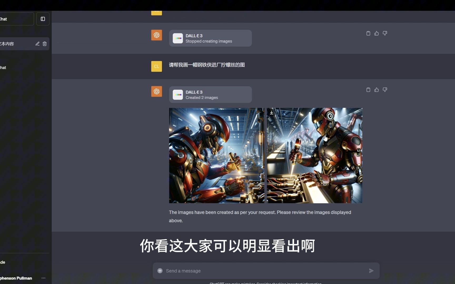The width and height of the screenshot is (455, 284).
Task: Click the send message arrow
Action: [371, 271]
